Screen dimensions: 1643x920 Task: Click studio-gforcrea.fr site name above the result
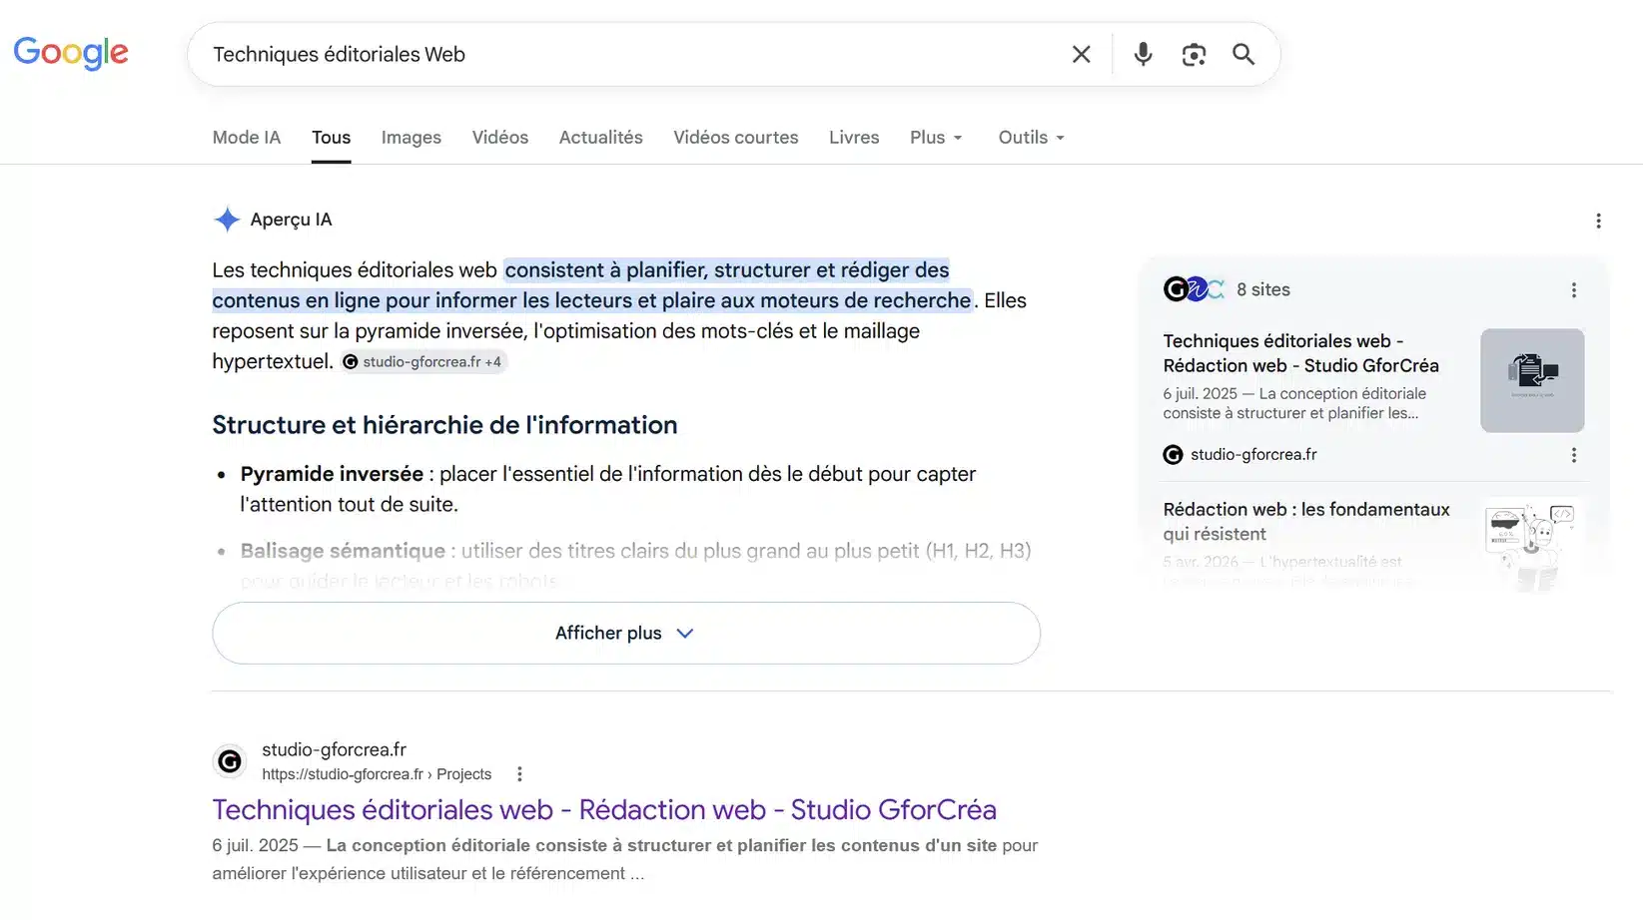(334, 749)
